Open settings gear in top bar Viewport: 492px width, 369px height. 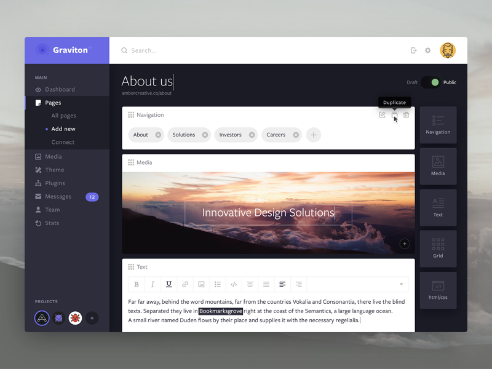tap(427, 50)
